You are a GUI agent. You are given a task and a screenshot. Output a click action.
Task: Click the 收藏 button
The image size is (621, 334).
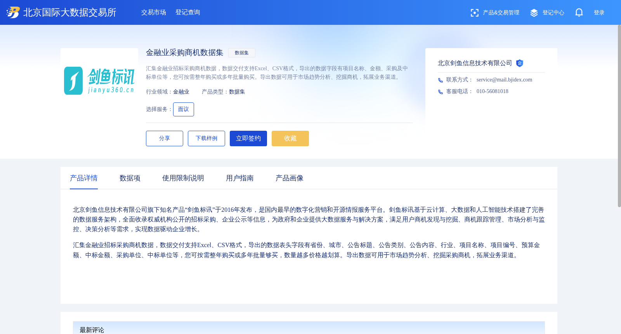290,138
